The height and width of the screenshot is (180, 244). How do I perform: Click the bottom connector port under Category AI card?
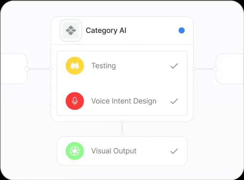click(x=122, y=122)
